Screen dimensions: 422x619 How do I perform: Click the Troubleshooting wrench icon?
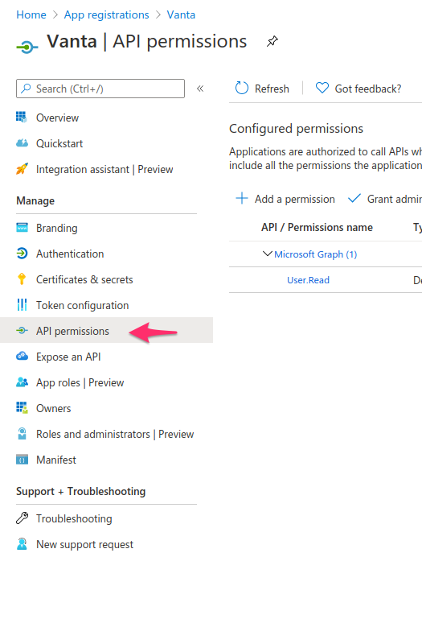pyautogui.click(x=22, y=518)
